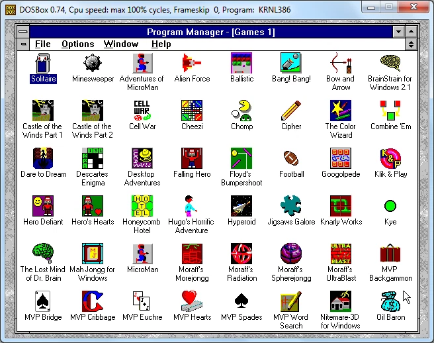Click Program Manager maximize up-arrow button
Image resolution: width=434 pixels, height=343 pixels.
[x=412, y=32]
